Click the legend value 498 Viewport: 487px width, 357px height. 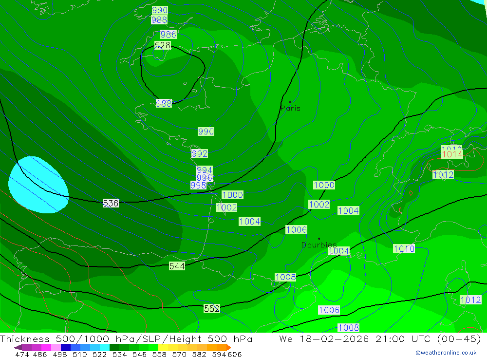59,354
